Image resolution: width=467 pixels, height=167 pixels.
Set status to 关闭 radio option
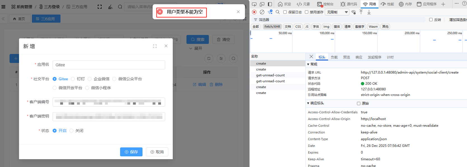pos(71,131)
